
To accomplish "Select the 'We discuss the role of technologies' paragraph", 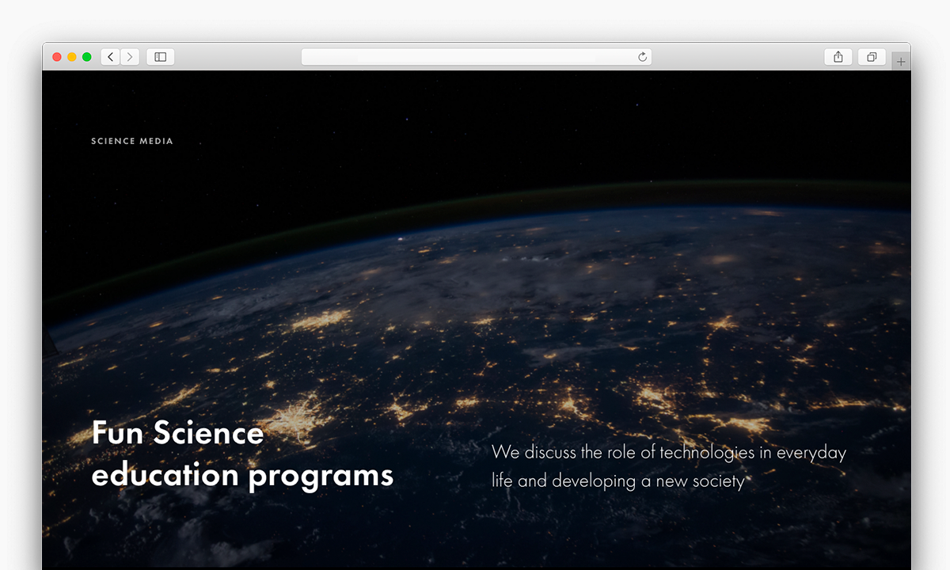I will pos(669,466).
